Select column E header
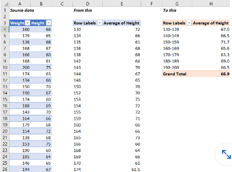The width and height of the screenshot is (232, 172). pos(122,4)
